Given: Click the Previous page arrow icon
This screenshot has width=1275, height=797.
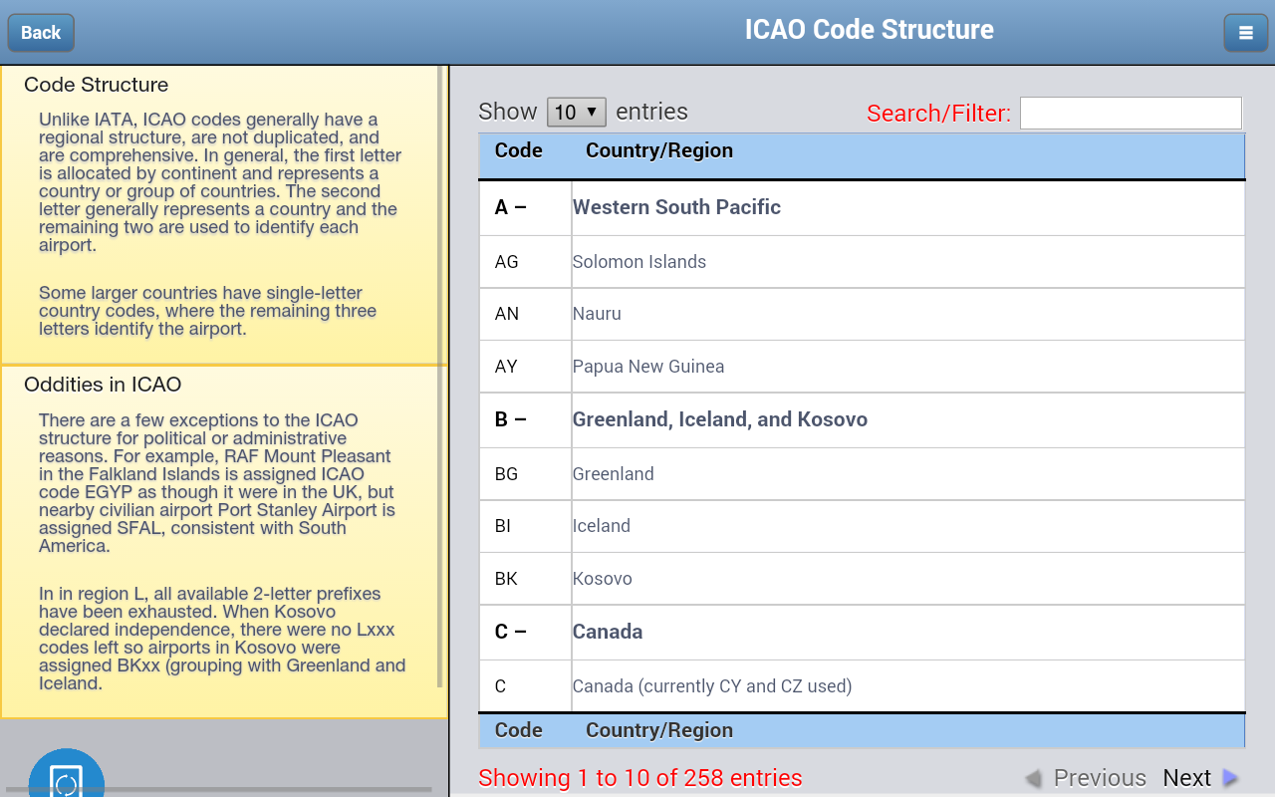Looking at the screenshot, I should click(x=1034, y=777).
